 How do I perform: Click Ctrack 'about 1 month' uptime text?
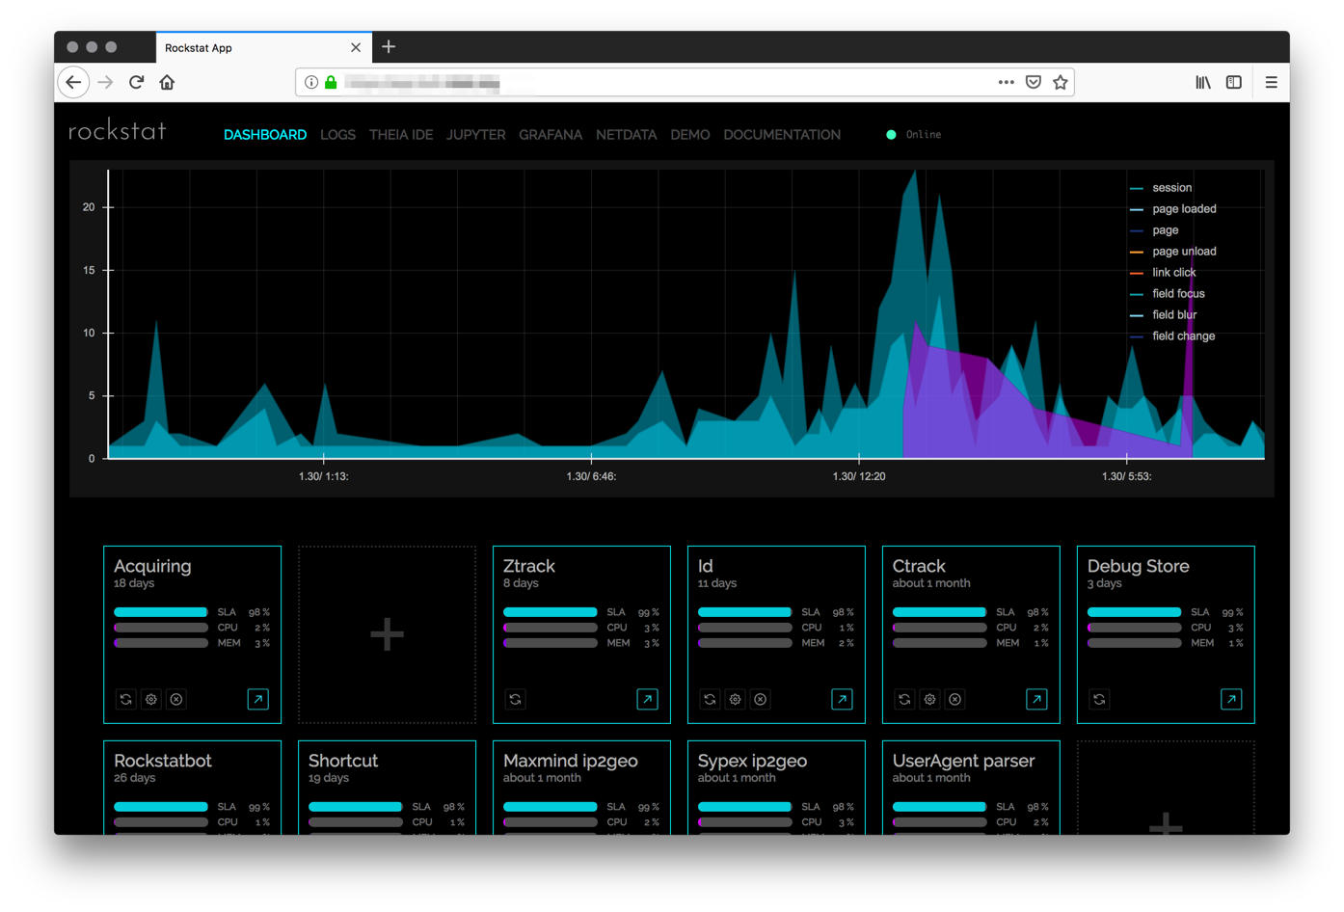coord(931,583)
